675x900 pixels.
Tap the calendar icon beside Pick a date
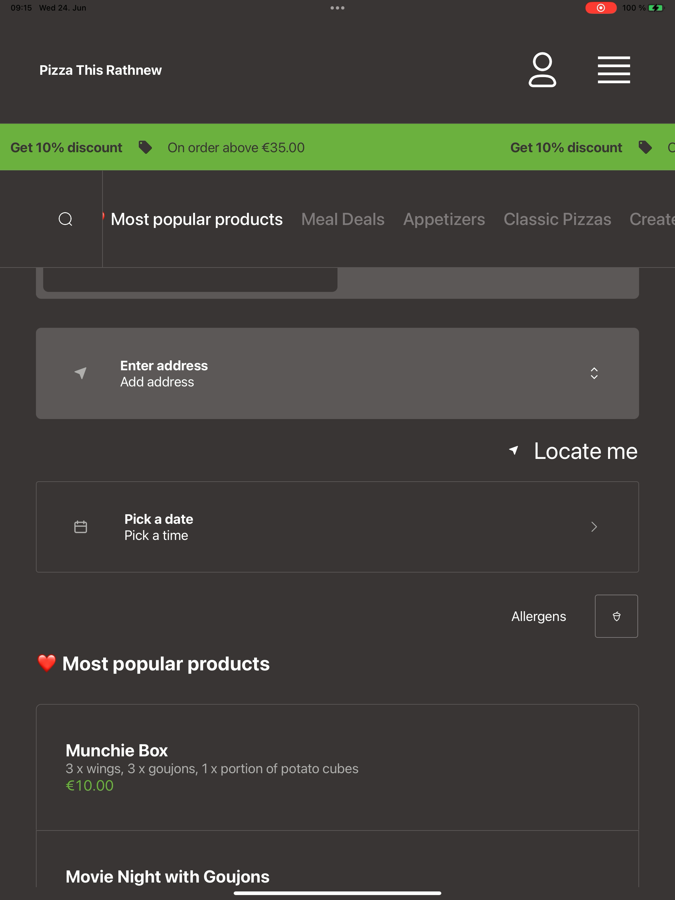point(81,527)
